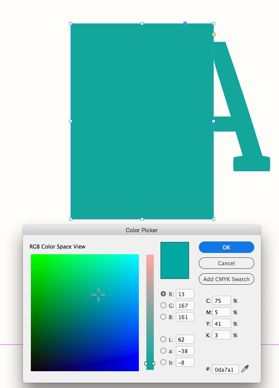Click the slider triangle handle on the color strip
Image resolution: width=279 pixels, height=388 pixels.
(x=150, y=364)
